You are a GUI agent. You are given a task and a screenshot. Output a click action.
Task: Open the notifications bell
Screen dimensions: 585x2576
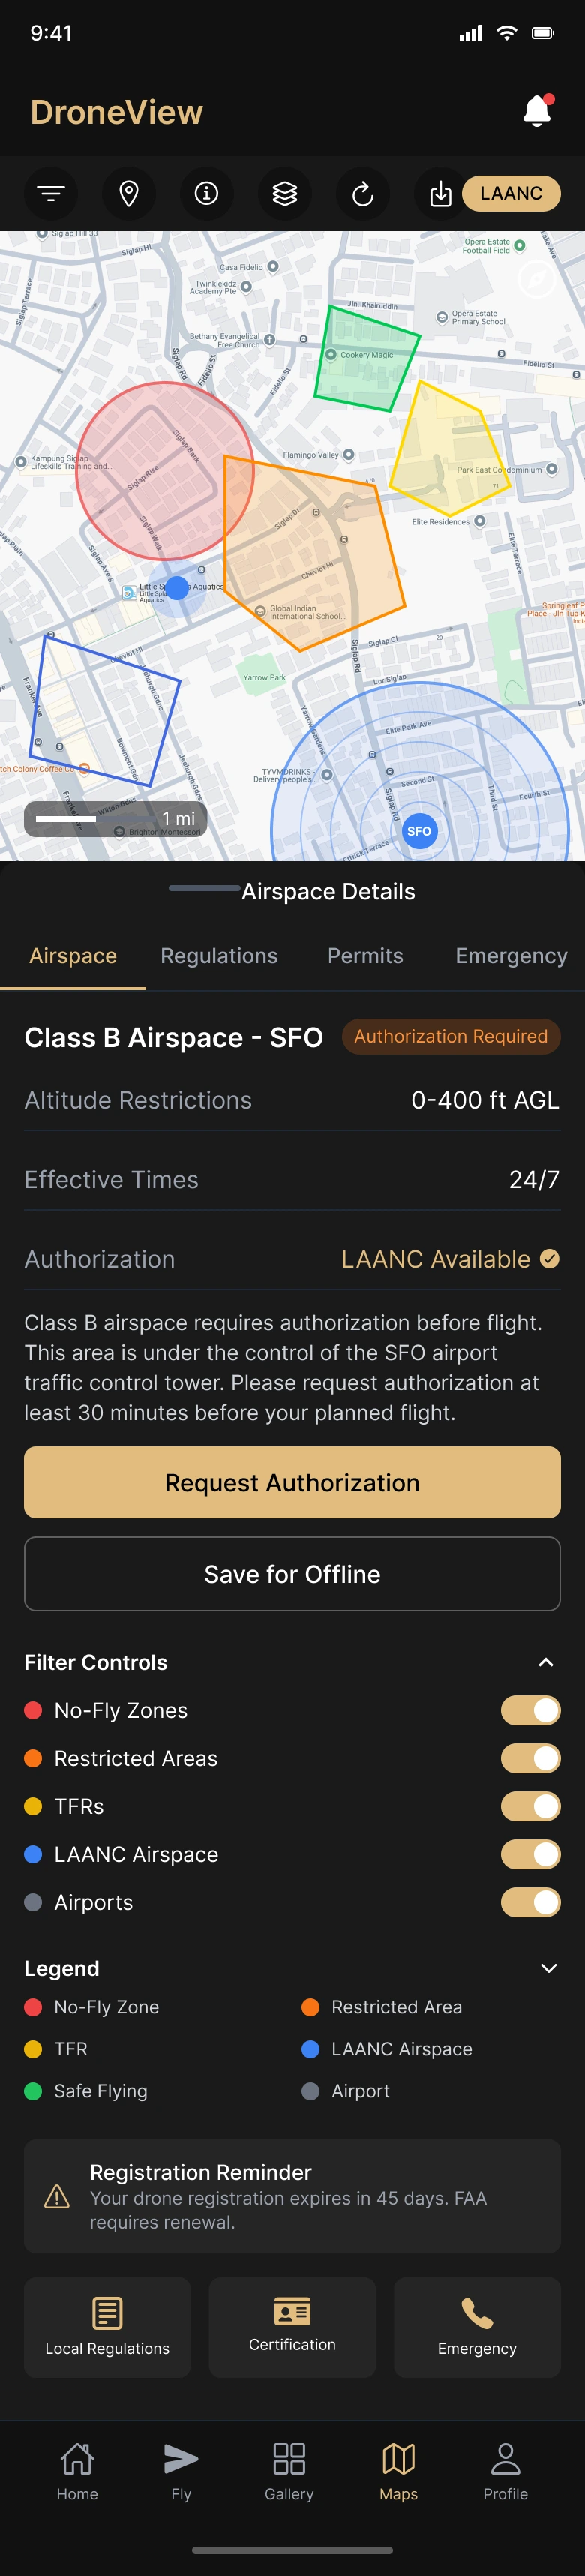(x=537, y=111)
